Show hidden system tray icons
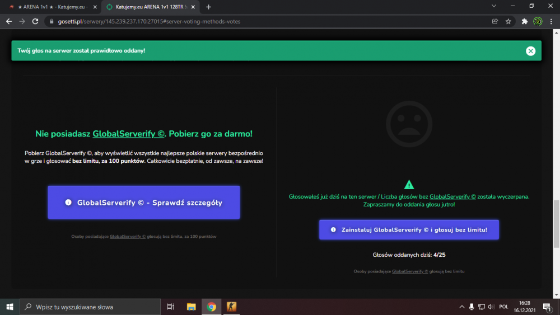560x315 pixels. 462,307
